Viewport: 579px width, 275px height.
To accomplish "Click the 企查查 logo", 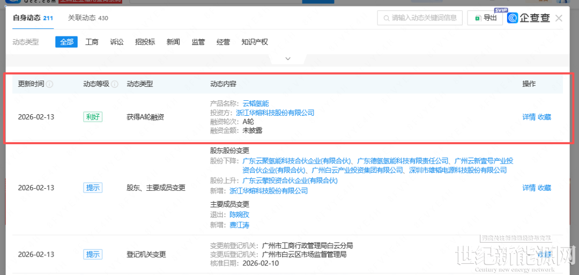I will click(529, 18).
